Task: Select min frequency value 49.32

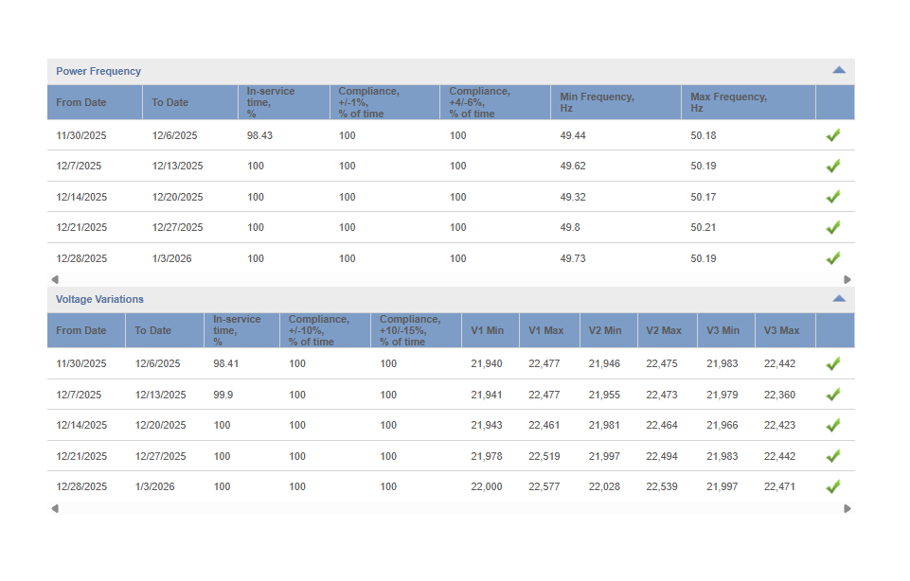Action: [573, 197]
